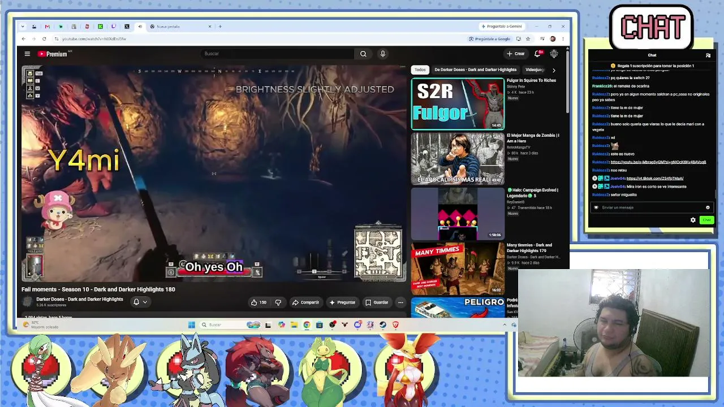Image resolution: width=724 pixels, height=407 pixels.
Task: Open Brave browser from the taskbar
Action: (x=395, y=324)
